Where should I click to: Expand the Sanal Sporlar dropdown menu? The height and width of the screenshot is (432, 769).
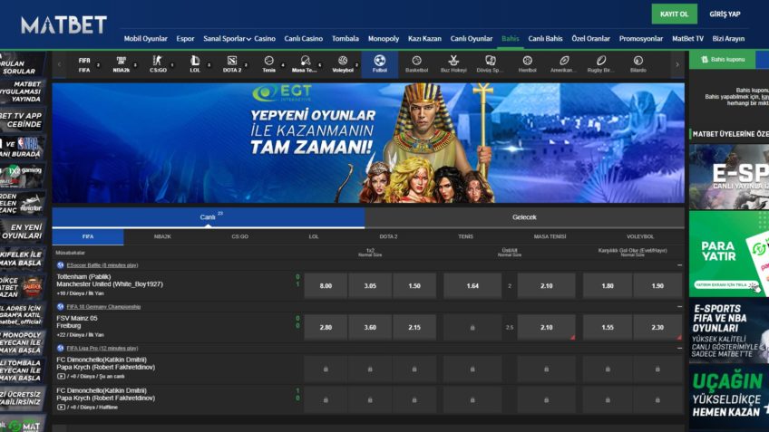tap(227, 39)
